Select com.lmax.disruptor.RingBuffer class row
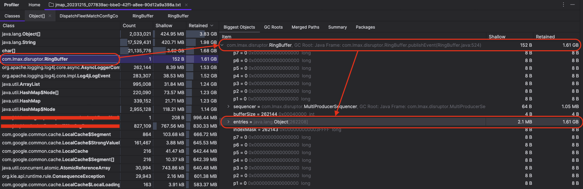Viewport: 583px width, 189px height. (x=109, y=59)
